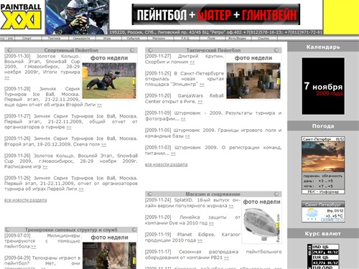This screenshot has width=359, height=269.
Task: Click the news text '[2009-04-29] Телохраны играют в пейнтбол'
Action: (42, 263)
